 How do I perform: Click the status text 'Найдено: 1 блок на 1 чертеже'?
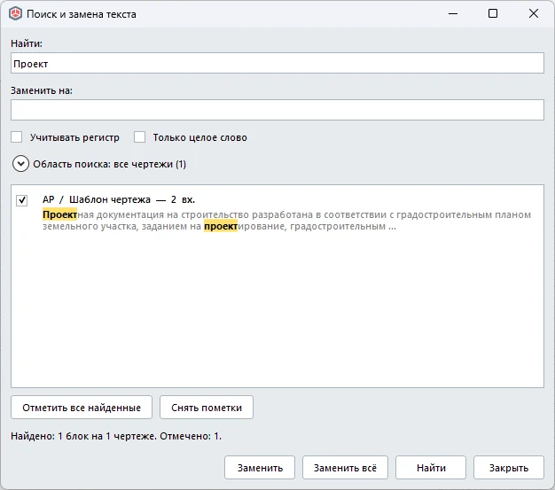click(83, 436)
